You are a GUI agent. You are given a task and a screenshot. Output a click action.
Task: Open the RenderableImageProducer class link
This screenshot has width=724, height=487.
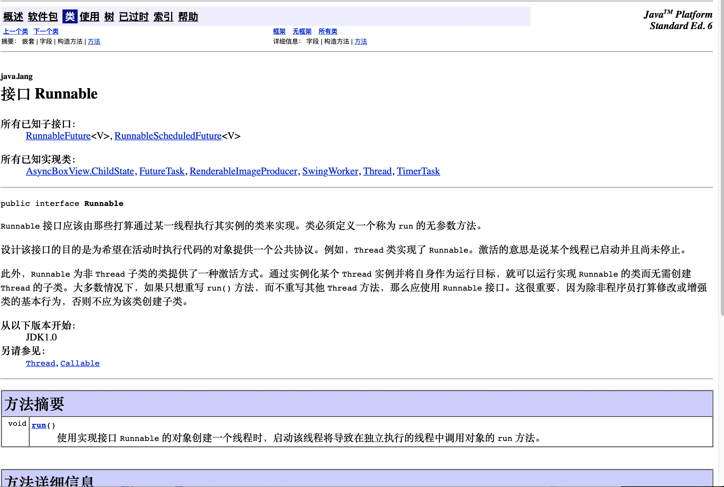tap(243, 171)
